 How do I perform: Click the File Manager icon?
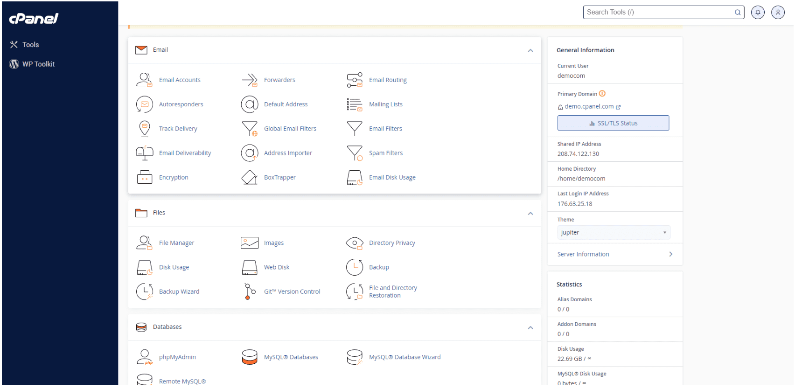click(144, 242)
